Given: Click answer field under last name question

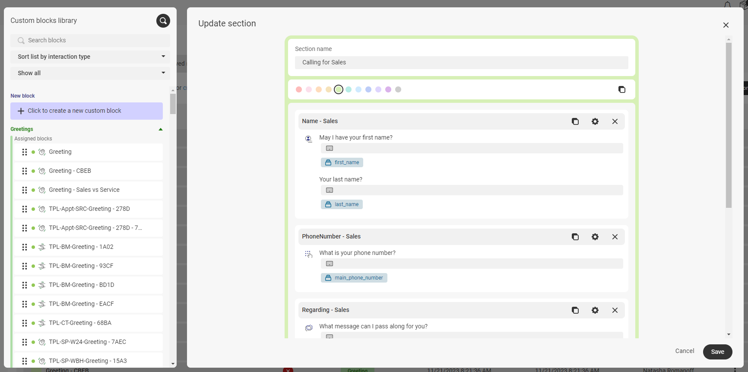Looking at the screenshot, I should click(472, 190).
